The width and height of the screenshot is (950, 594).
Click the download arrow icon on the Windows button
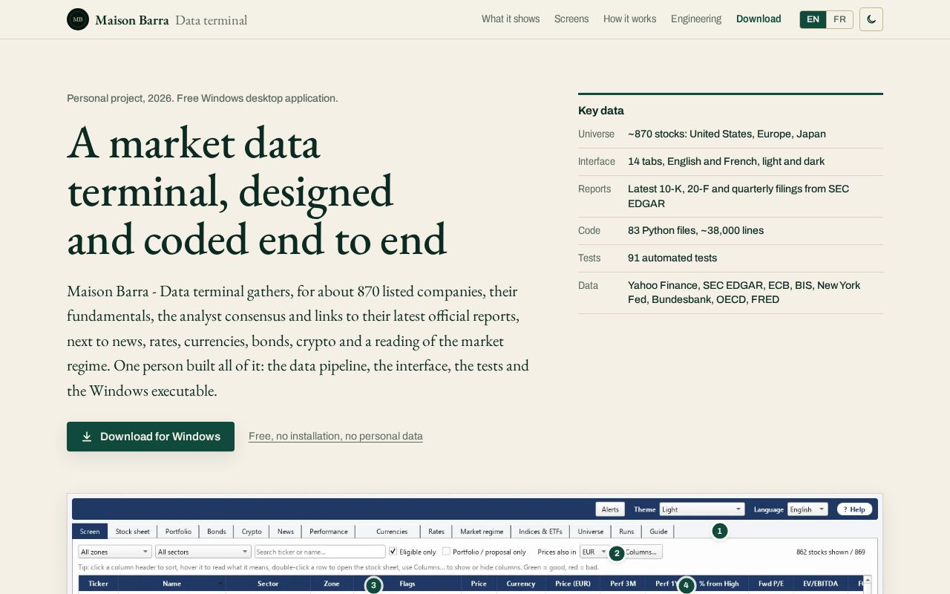coord(87,437)
